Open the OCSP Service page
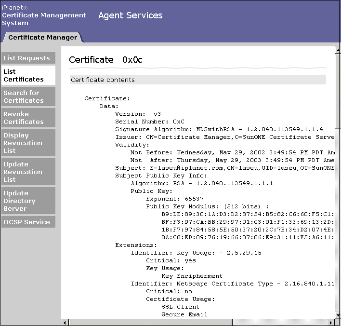This screenshot has height=326, width=341. [27, 222]
